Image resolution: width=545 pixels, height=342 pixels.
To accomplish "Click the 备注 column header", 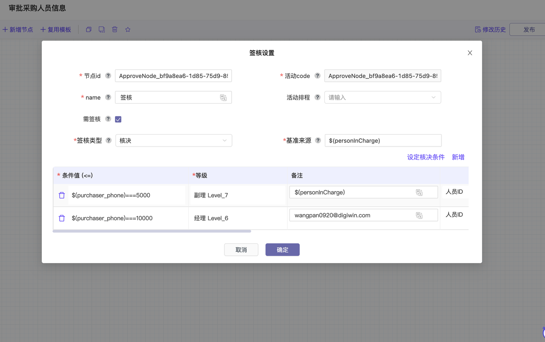I will [x=297, y=175].
